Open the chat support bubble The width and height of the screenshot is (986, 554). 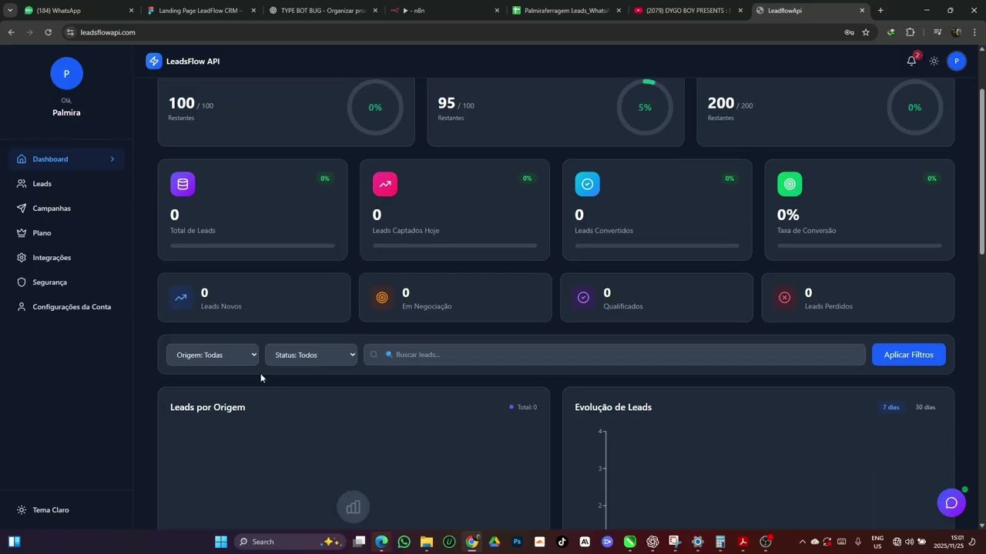pos(951,502)
